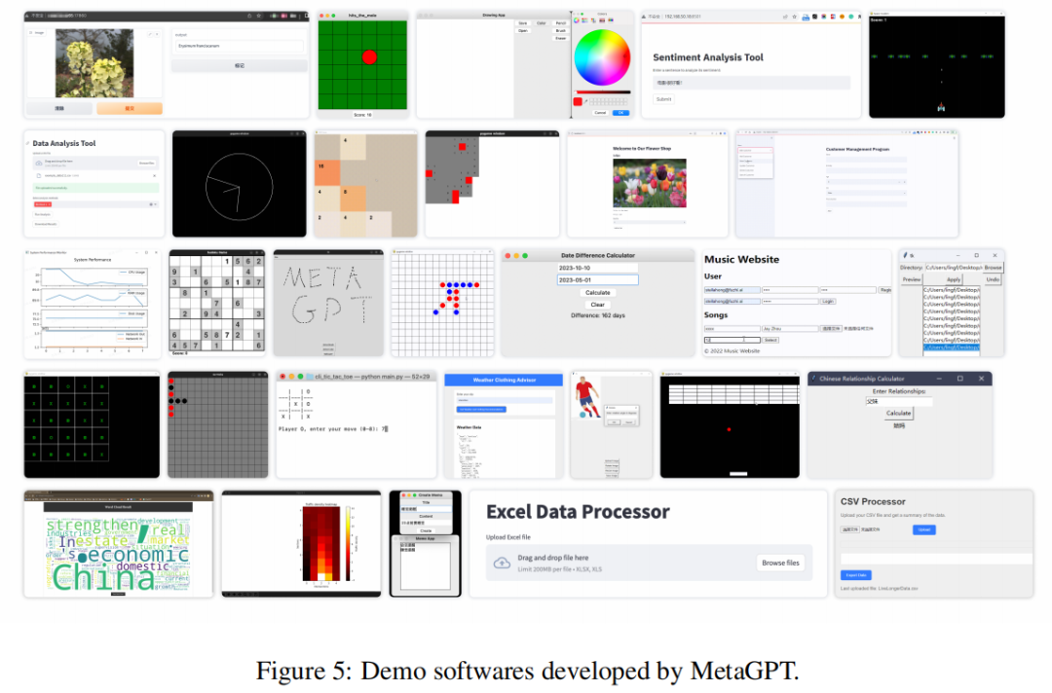Click the Color button in Drawing App
Viewport: 1052px width, 693px height.
[542, 22]
